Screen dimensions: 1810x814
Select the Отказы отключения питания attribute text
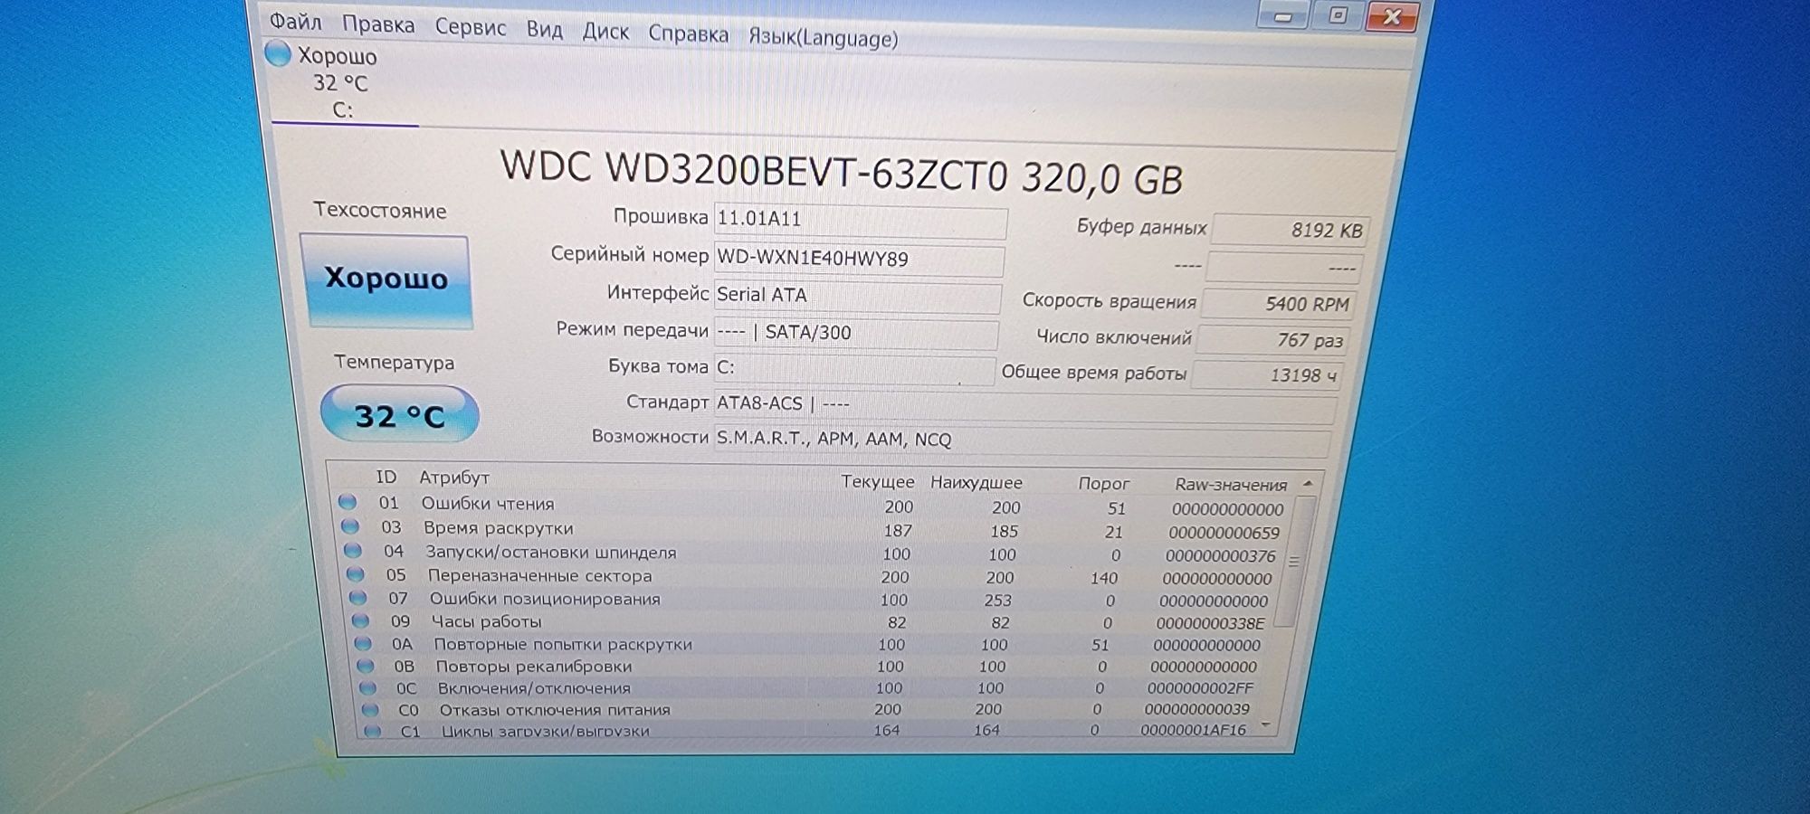tap(555, 710)
